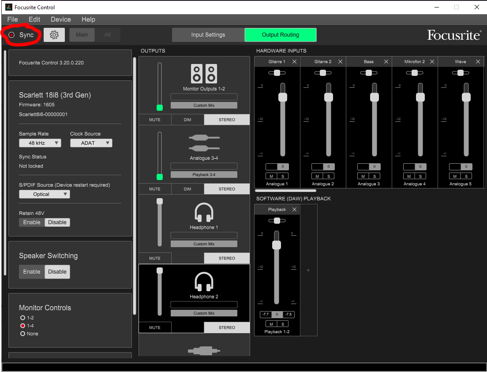487x372 pixels.
Task: Click the Gitarre 1 pan slider
Action: [277, 73]
